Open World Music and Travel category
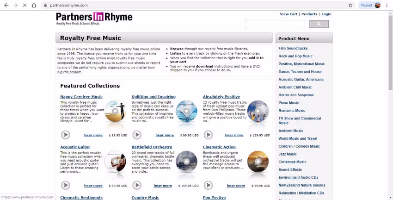Screen dimensions: 393x200 (x=298, y=138)
